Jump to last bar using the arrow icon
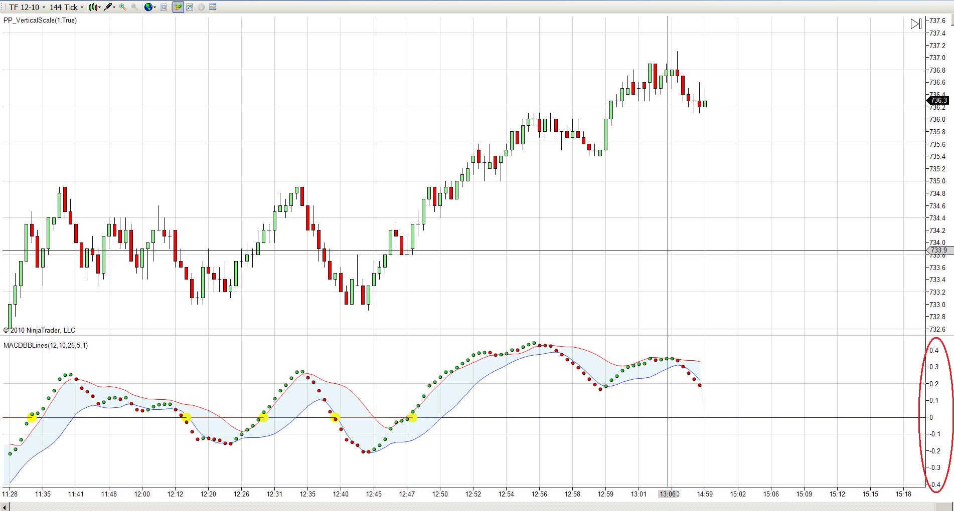Viewport: 954px width, 511px height. (x=916, y=24)
